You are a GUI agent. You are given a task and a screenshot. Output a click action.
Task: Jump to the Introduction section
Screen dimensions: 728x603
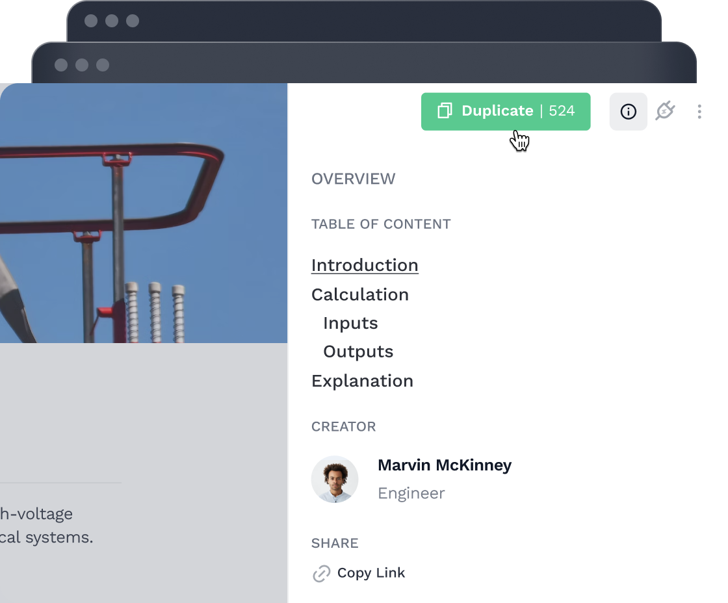[365, 265]
